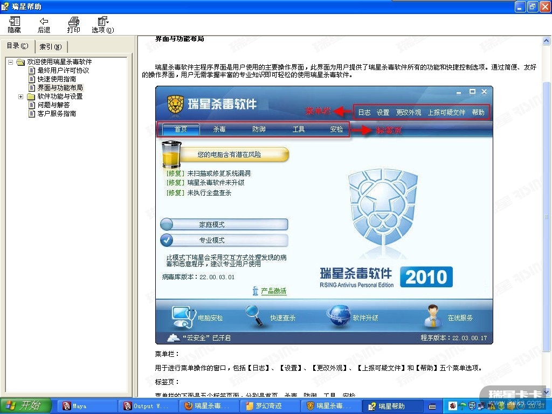Click the [修复] link for 未执行全盘查杀
Image resolution: width=552 pixels, height=414 pixels.
tap(175, 193)
